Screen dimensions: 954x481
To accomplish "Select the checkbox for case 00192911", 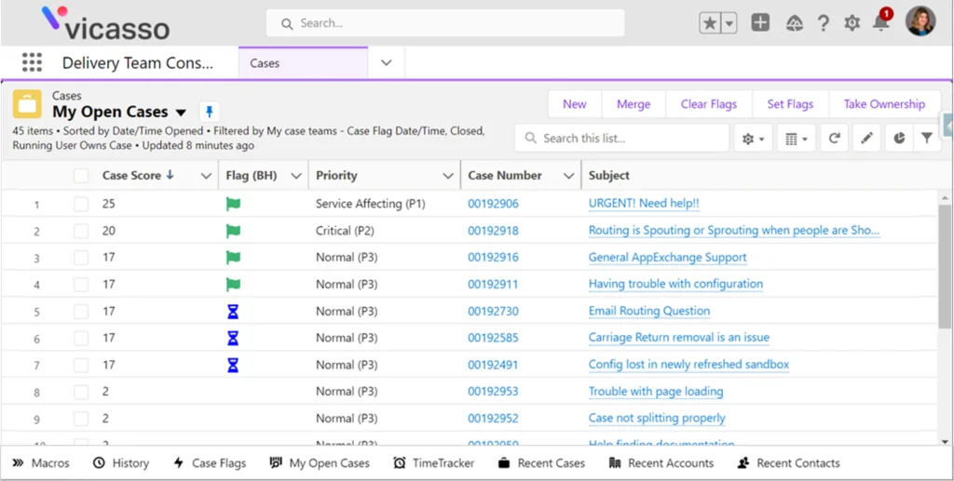I will pyautogui.click(x=81, y=285).
